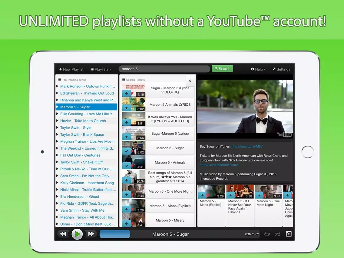Play Nicki Minaj - Truffle Butter
The width and height of the screenshot is (344, 258).
[x=86, y=190]
